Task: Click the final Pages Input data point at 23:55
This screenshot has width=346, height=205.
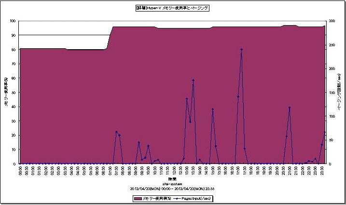Action: click(x=325, y=132)
